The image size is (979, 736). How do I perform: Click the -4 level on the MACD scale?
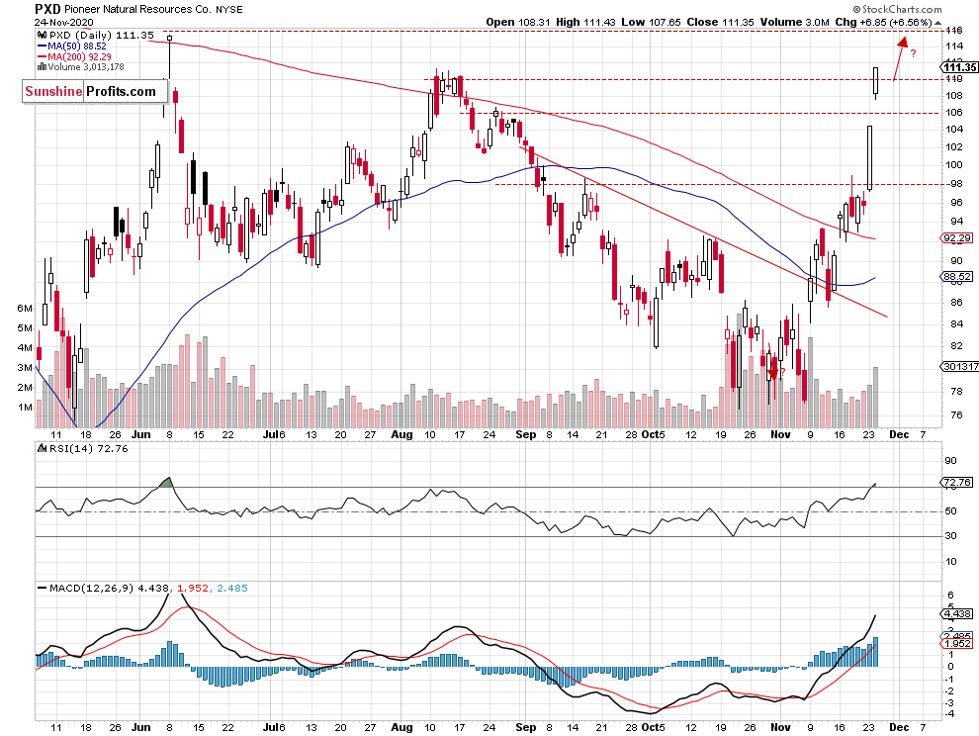[x=949, y=713]
